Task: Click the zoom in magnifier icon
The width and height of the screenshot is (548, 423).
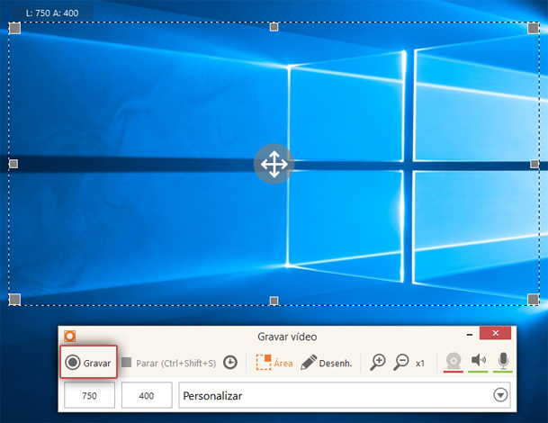Action: click(378, 362)
